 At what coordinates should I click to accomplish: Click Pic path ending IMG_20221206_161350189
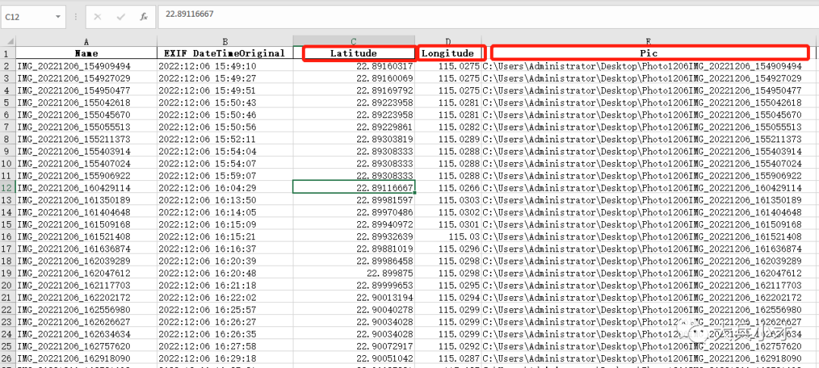point(649,200)
